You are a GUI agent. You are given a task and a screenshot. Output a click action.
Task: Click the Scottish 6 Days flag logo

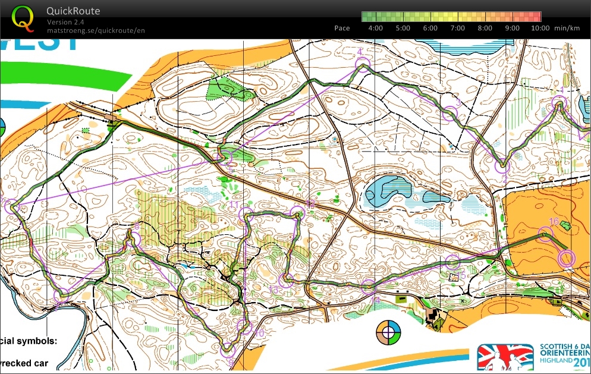pos(505,357)
